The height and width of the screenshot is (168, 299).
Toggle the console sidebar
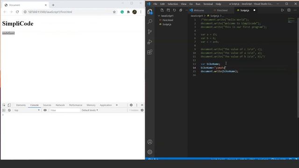point(4,110)
